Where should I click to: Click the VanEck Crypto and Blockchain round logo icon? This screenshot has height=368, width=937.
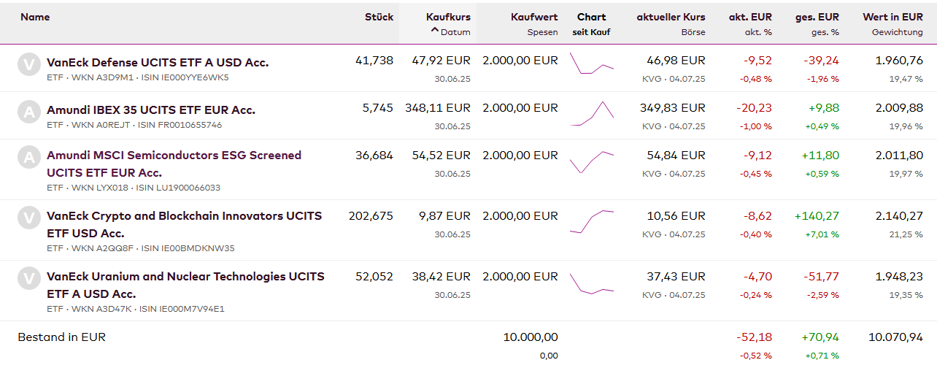(x=28, y=217)
